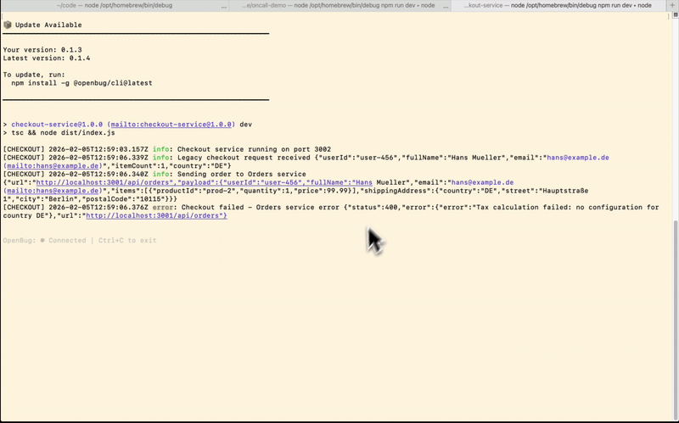Click the ellipsis indicator on the oncall-demo tab
The height and width of the screenshot is (423, 679).
click(446, 6)
